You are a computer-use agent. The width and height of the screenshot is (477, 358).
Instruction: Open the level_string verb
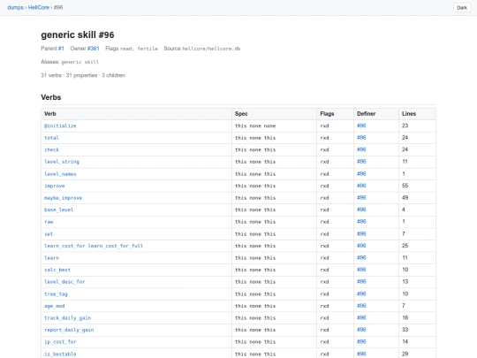62,162
